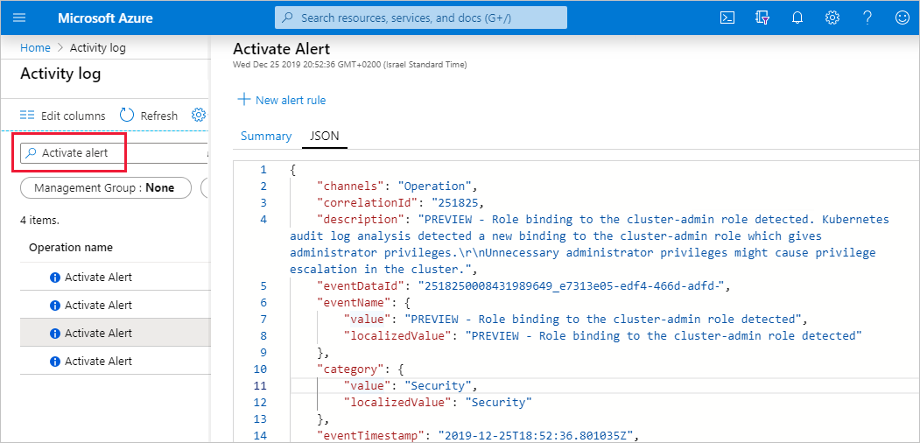The height and width of the screenshot is (443, 920).
Task: Click the Activity log breadcrumb
Action: tap(97, 47)
